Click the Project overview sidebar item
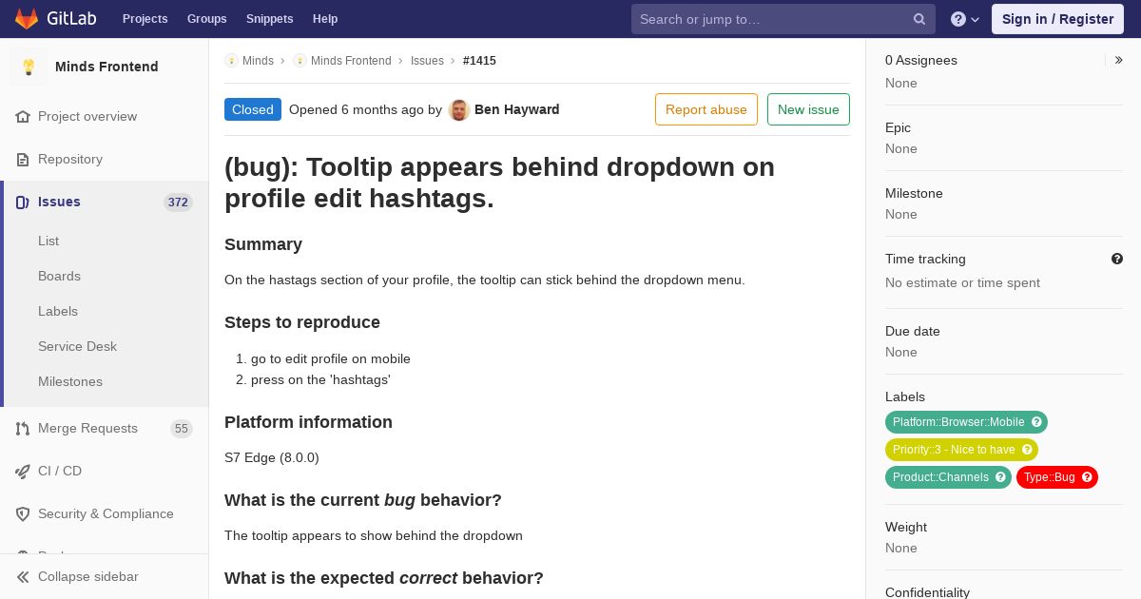Screen dimensions: 1141x599 click(105, 116)
